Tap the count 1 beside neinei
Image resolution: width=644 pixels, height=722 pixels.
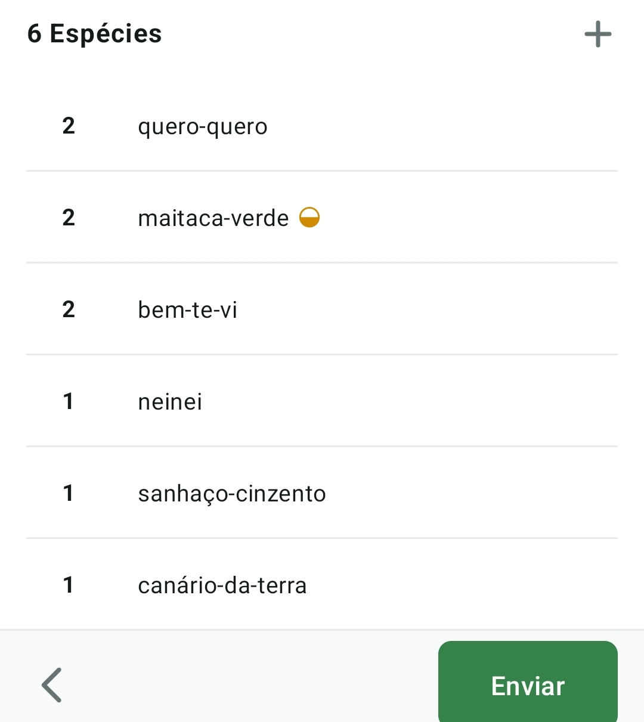pyautogui.click(x=69, y=401)
